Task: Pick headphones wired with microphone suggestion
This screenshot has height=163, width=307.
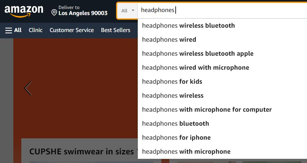Action: click(195, 68)
